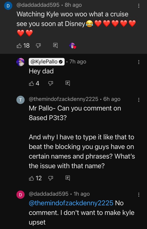Reply to the themindofzackdenny2225 comment
147x229 pixels.
68,178
